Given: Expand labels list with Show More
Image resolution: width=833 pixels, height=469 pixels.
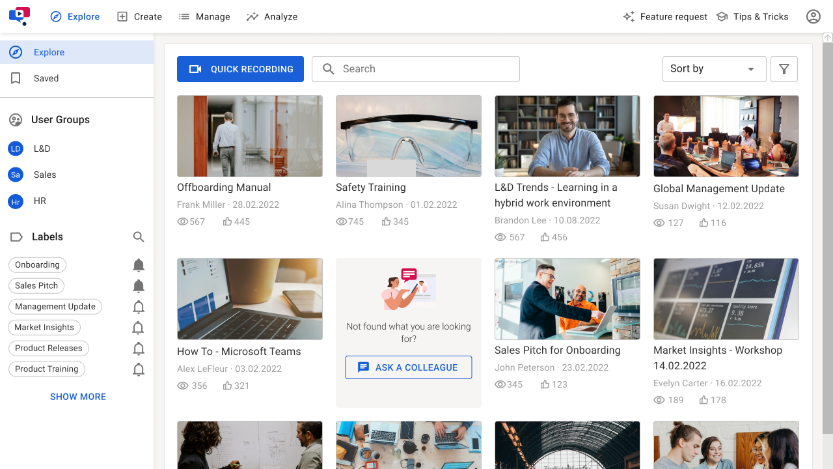Looking at the screenshot, I should 78,397.
